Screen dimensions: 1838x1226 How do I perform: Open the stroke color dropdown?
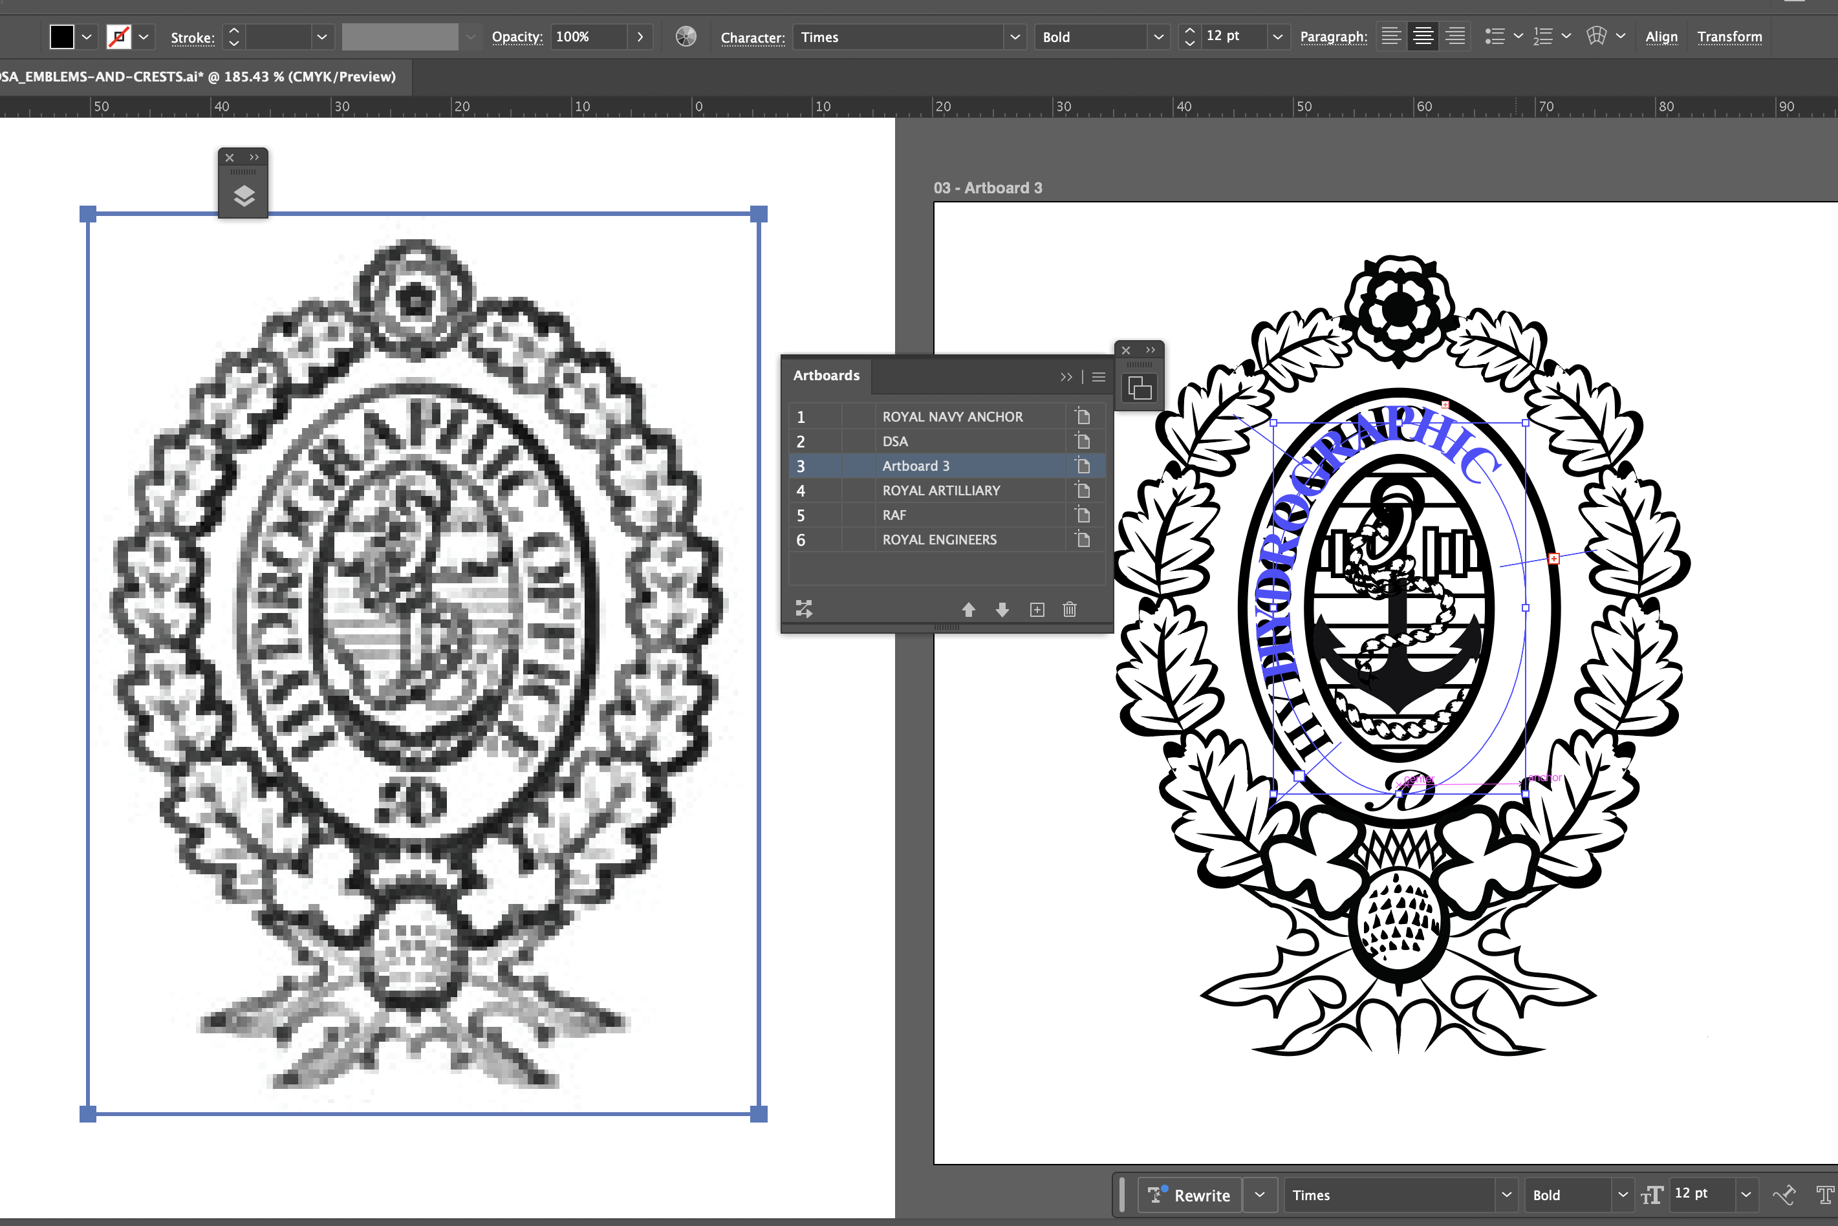tap(143, 38)
